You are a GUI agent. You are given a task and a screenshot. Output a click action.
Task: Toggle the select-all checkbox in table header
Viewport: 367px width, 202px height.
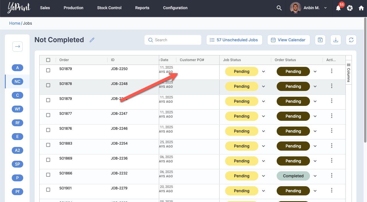click(x=48, y=60)
